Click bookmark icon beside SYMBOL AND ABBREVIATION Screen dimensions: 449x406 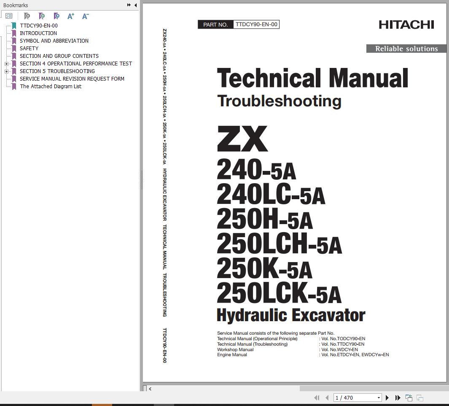click(x=14, y=41)
